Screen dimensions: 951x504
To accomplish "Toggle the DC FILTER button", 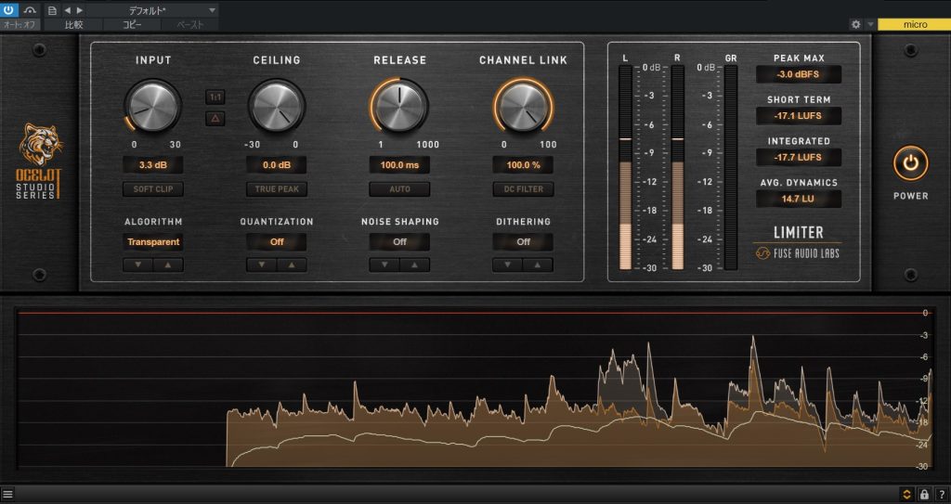I will coord(523,189).
